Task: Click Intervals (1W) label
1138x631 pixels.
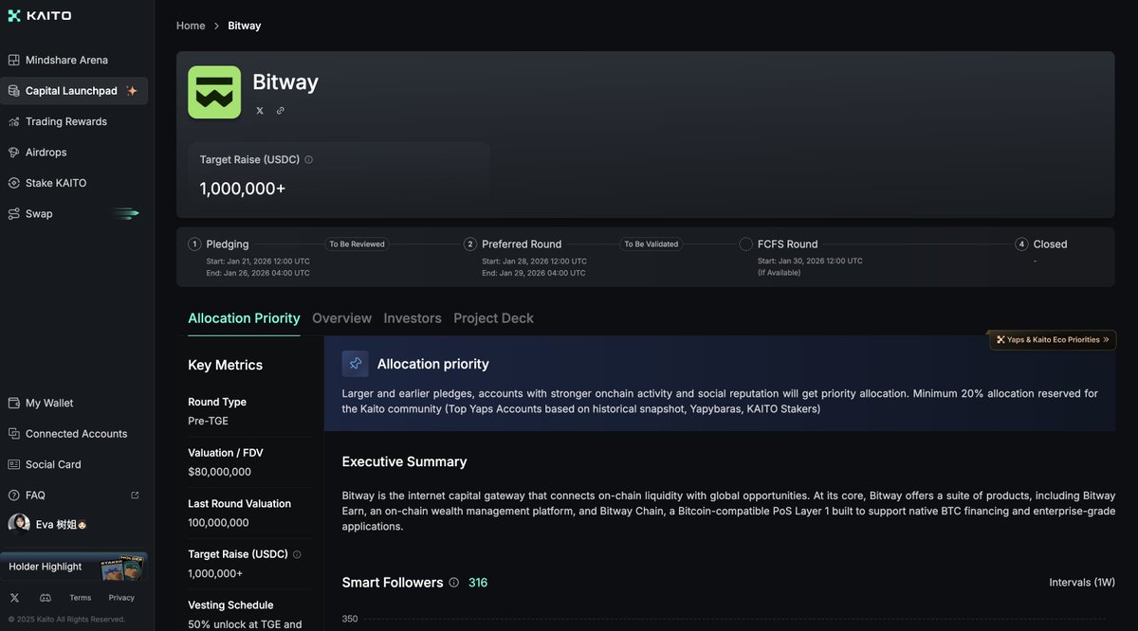Action: pos(1082,583)
